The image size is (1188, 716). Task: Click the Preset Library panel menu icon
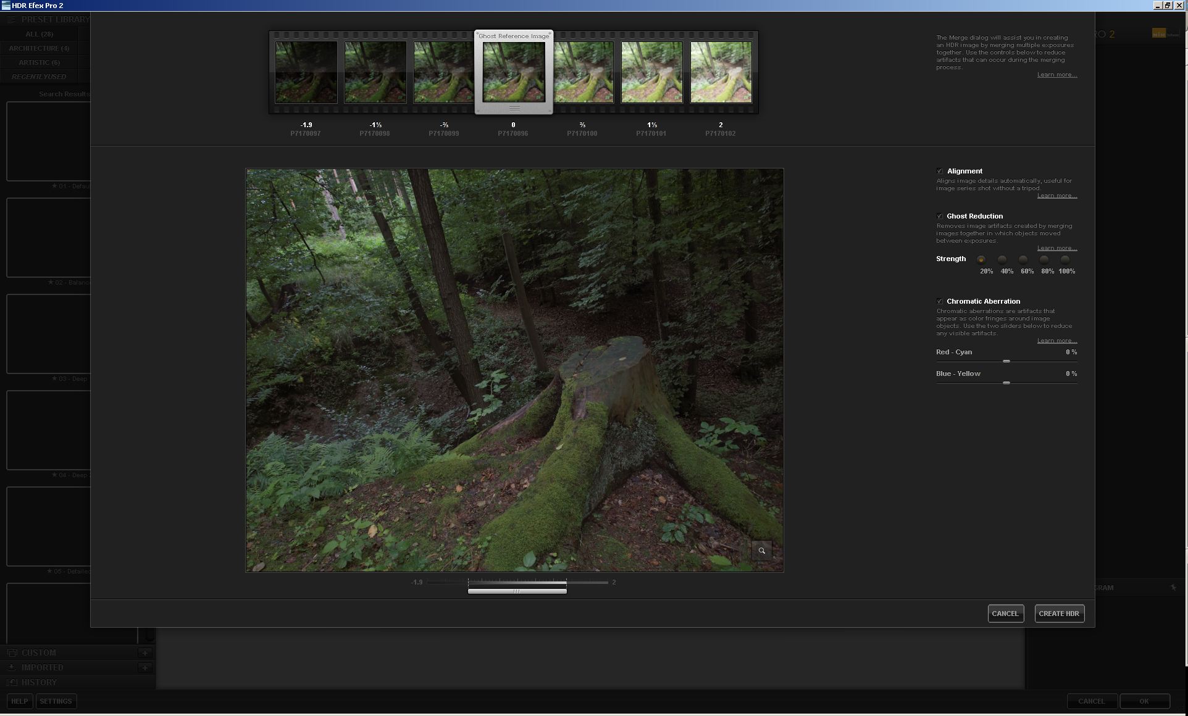(x=11, y=20)
